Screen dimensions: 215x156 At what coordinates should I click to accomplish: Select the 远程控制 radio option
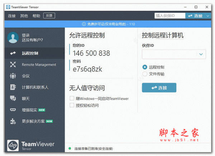pos(145,67)
